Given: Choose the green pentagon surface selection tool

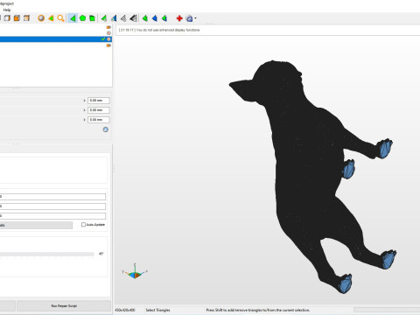Looking at the screenshot, I should click(x=82, y=18).
